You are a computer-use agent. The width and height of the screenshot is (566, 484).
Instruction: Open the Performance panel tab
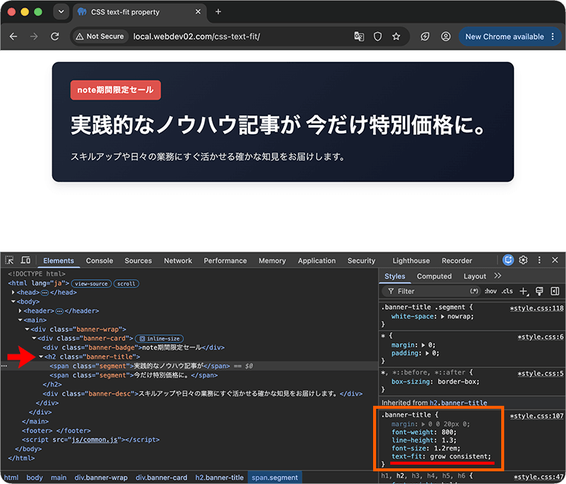pos(225,261)
